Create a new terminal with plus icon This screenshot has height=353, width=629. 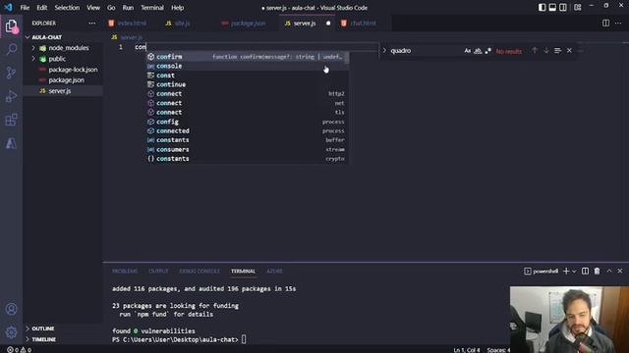[x=566, y=271]
